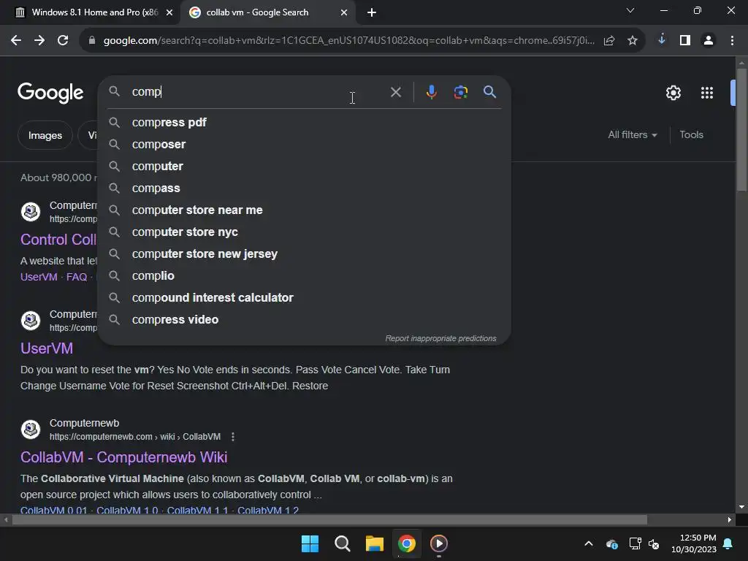Open the media player taskbar icon
Screen dimensions: 748x561
(439, 543)
